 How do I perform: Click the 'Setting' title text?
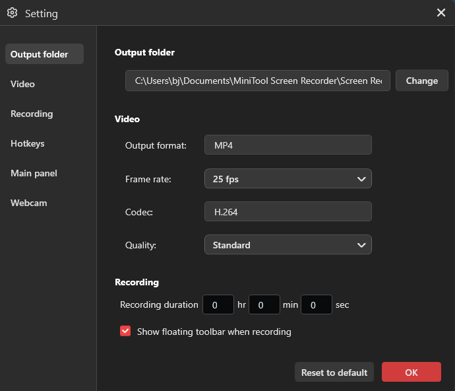click(41, 14)
